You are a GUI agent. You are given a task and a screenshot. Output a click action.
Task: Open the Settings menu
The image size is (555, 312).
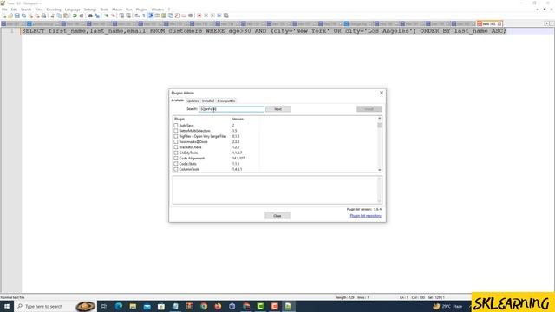90,10
